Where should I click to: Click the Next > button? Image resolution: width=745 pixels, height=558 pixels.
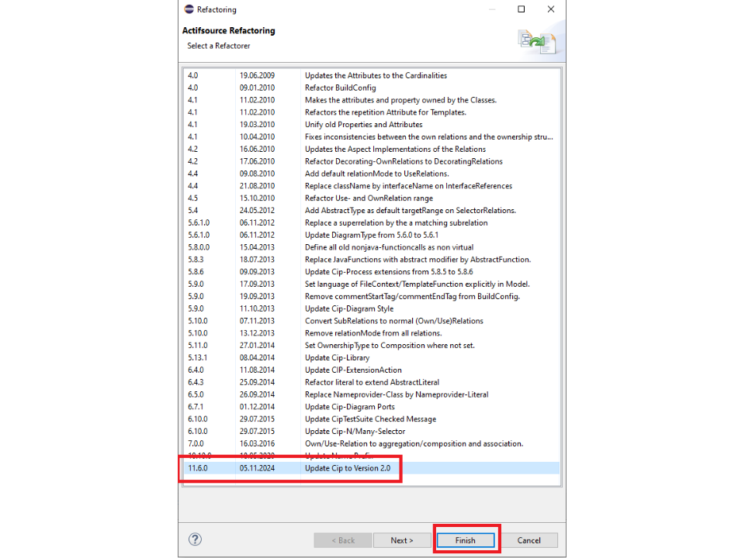coord(401,540)
